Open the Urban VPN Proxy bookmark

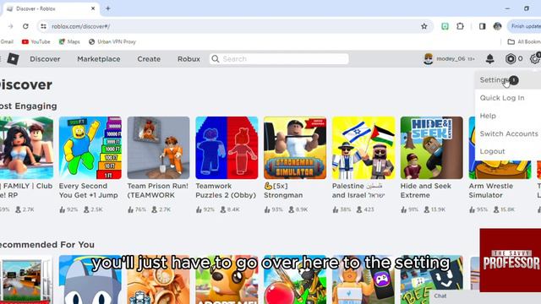(x=112, y=41)
